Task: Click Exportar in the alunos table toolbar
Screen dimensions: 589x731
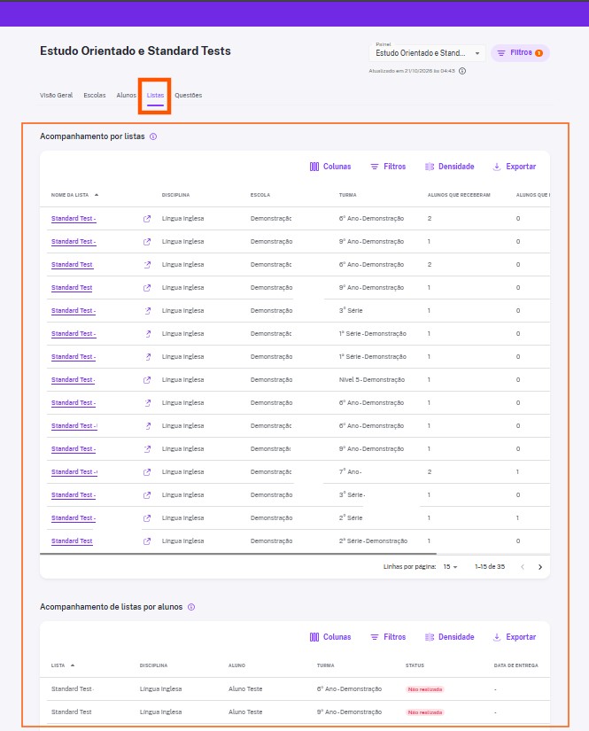Action: point(515,637)
